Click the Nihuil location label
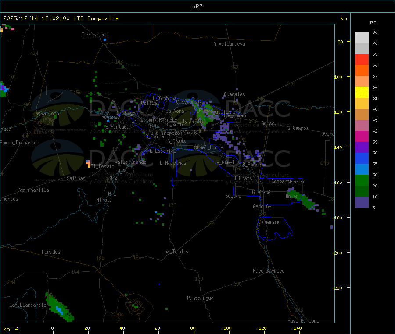The width and height of the screenshot is (395, 334). pyautogui.click(x=104, y=200)
